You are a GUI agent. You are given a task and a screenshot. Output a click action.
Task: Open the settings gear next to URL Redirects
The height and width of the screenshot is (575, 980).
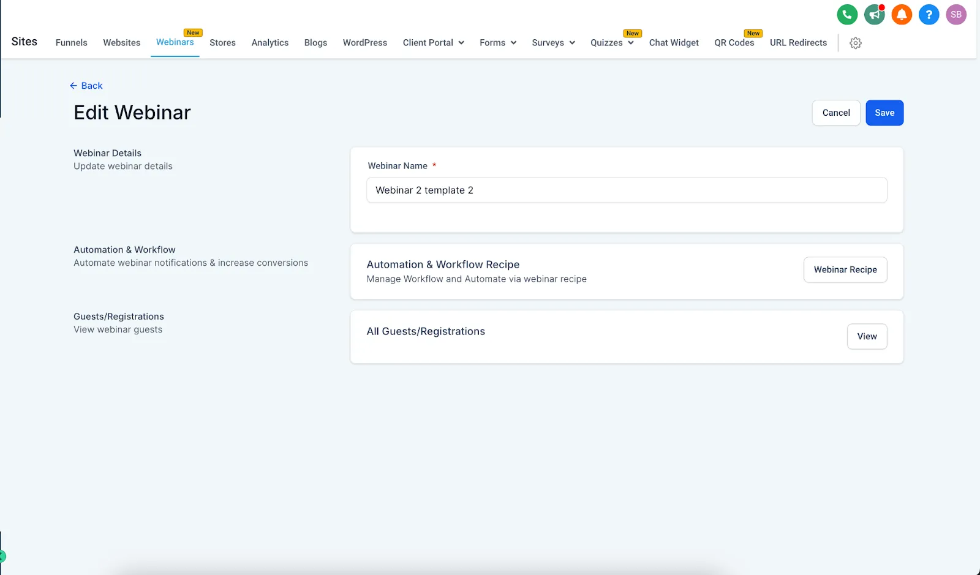[x=856, y=43]
